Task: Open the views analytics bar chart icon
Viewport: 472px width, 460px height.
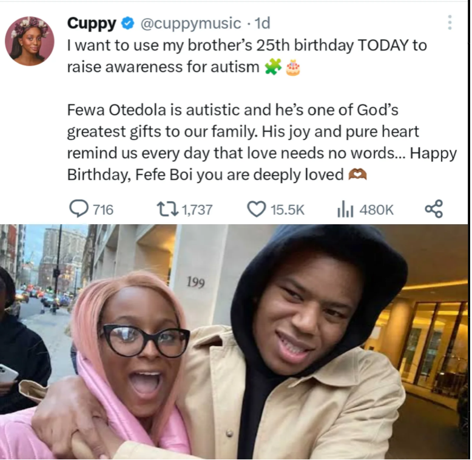Action: pyautogui.click(x=345, y=209)
